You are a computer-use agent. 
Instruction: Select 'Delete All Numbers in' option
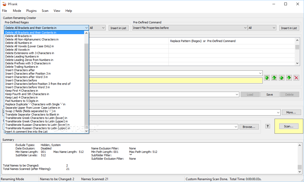(44, 43)
